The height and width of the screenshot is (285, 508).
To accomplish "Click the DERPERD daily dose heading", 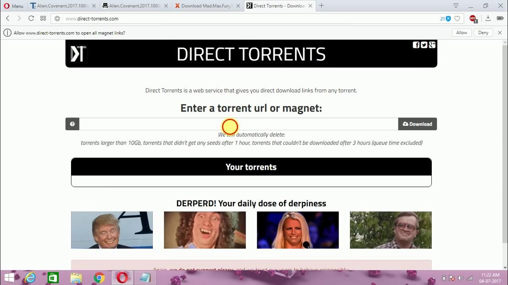I will point(251,203).
